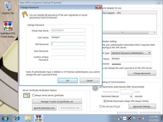
Task: Close the Change Password dialog
Action: pyautogui.click(x=98, y=7)
